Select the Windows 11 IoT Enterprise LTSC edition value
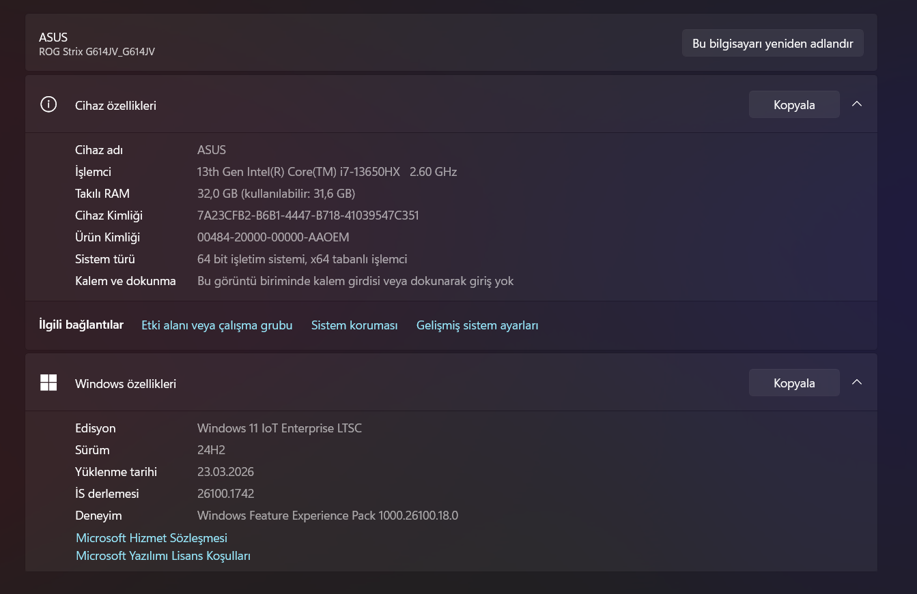 [x=279, y=428]
